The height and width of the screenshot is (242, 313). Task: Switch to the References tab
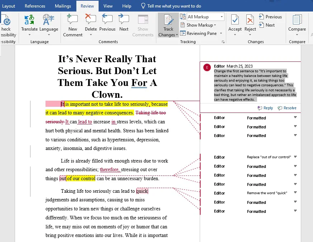[x=35, y=6]
